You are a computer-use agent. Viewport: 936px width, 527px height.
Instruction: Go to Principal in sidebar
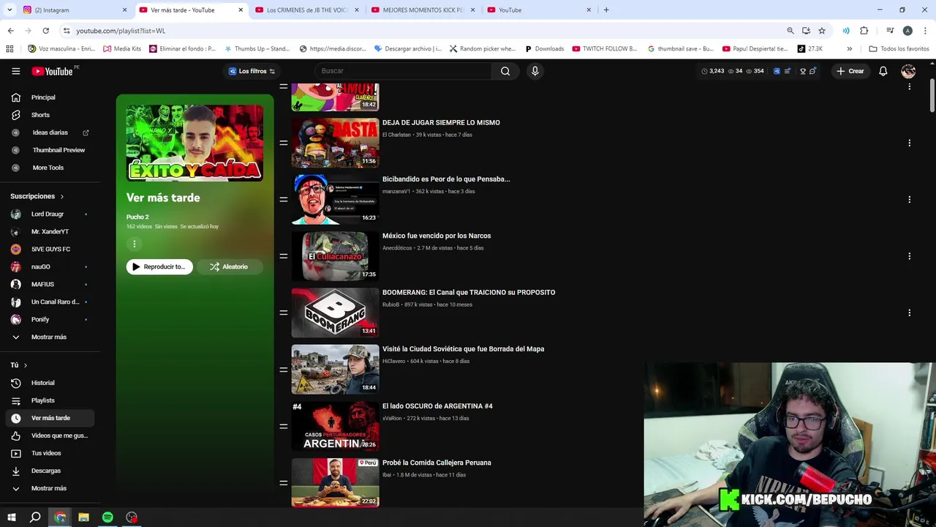coord(49,97)
